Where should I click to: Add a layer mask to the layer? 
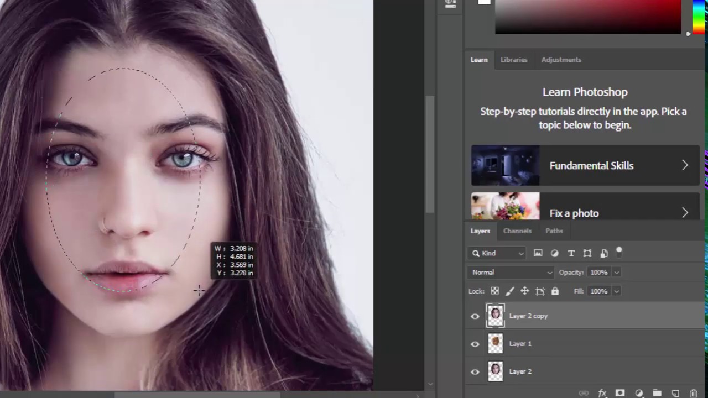(x=620, y=393)
